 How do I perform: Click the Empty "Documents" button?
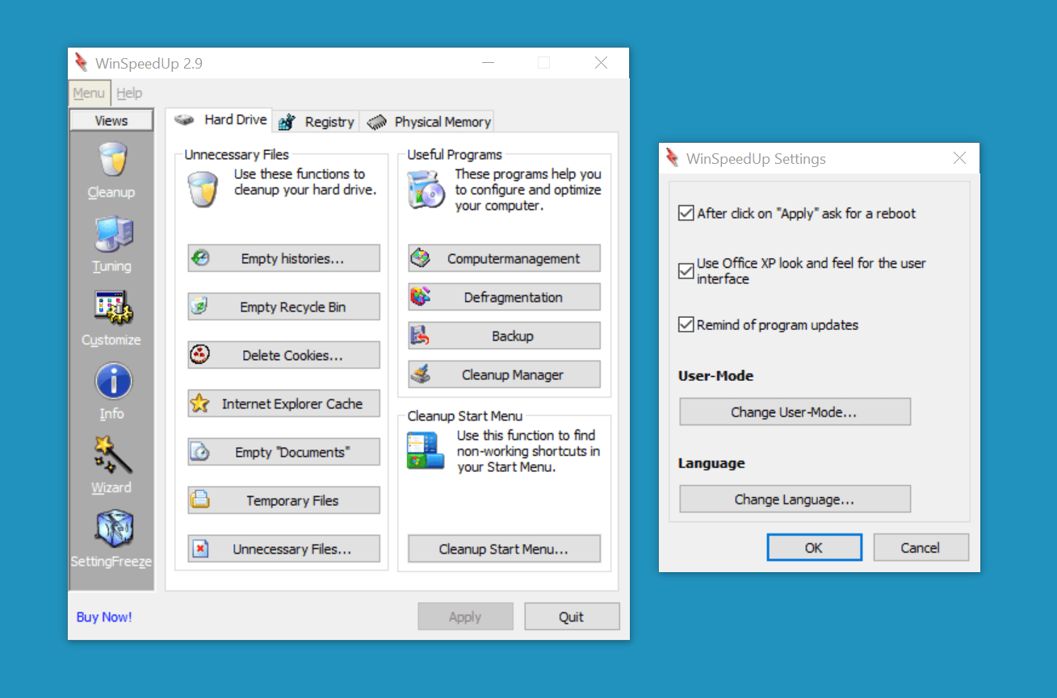pos(284,452)
